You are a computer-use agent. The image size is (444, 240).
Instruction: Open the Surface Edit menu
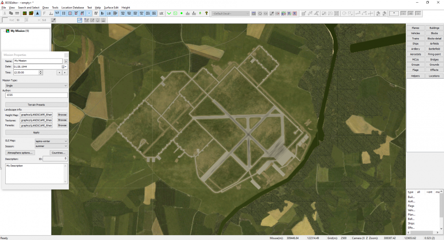pos(111,8)
